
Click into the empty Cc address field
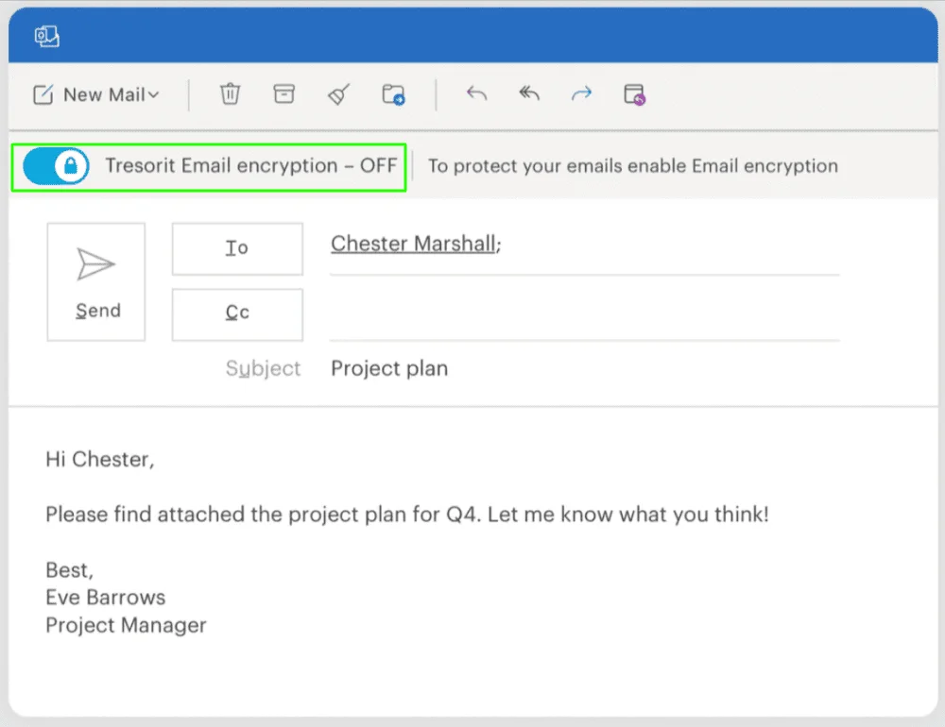pyautogui.click(x=583, y=316)
